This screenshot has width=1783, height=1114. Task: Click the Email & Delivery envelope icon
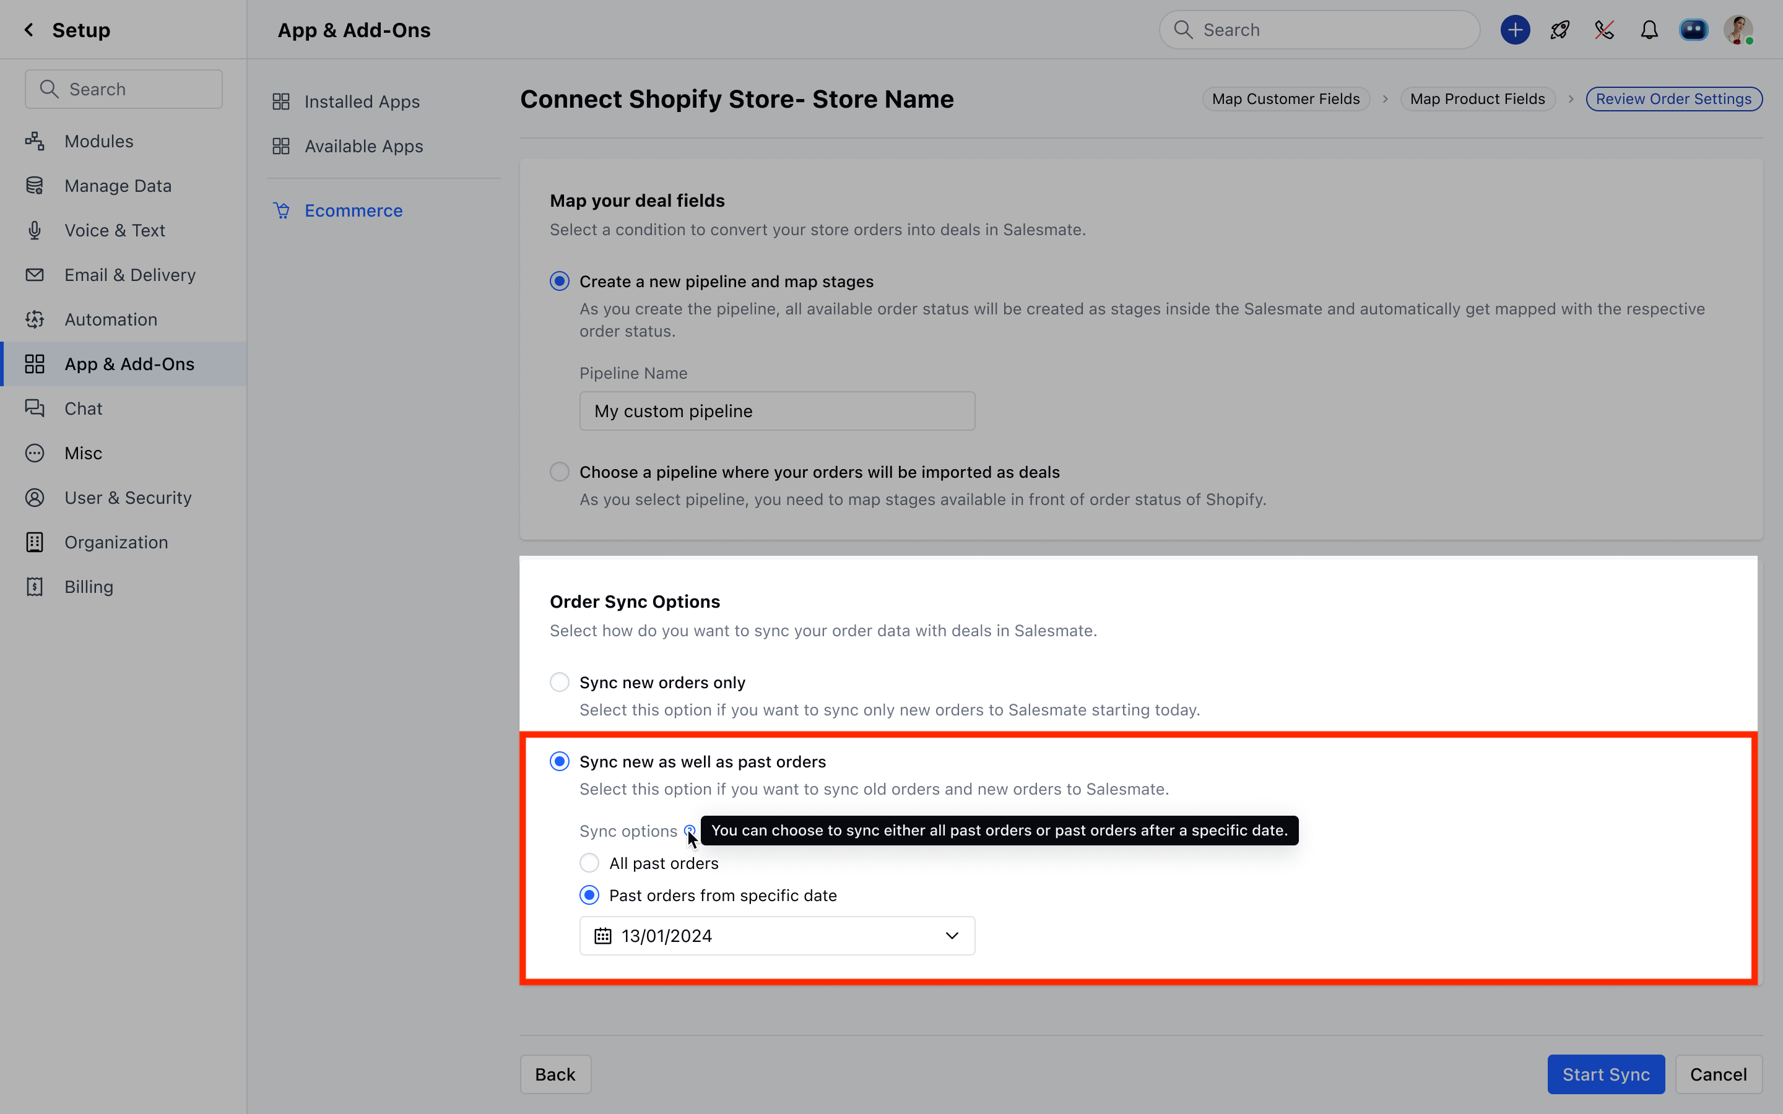35,275
